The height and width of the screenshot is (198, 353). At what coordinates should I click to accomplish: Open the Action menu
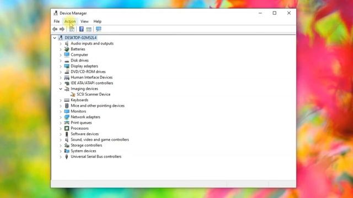click(x=70, y=21)
